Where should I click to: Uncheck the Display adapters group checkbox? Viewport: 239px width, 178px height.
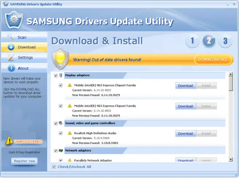point(56,75)
